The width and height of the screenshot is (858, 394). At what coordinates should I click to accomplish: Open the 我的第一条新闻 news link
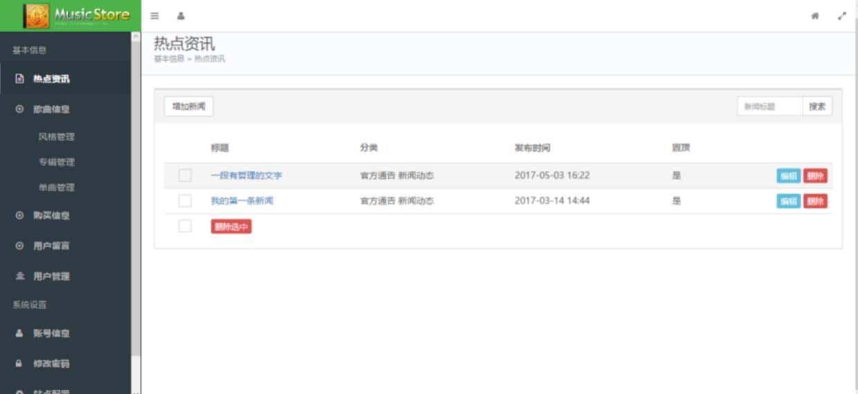pyautogui.click(x=242, y=201)
